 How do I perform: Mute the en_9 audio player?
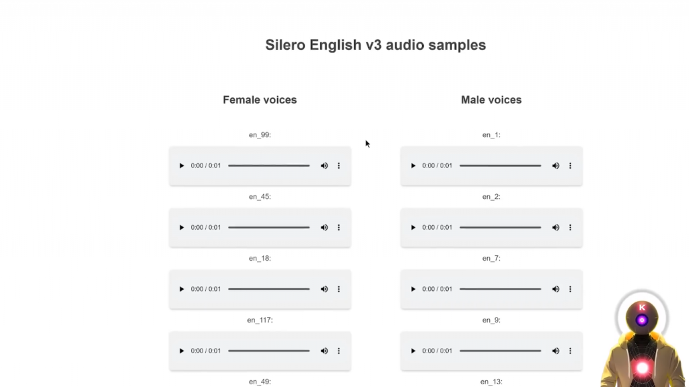(556, 351)
